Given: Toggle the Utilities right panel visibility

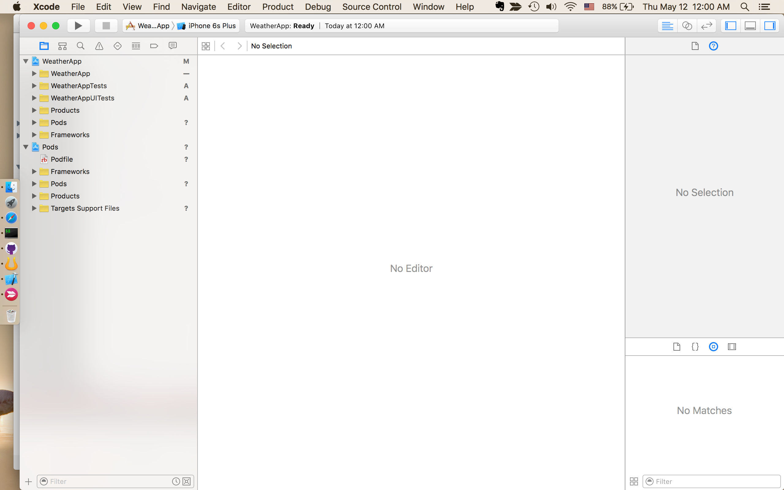Looking at the screenshot, I should [x=770, y=26].
